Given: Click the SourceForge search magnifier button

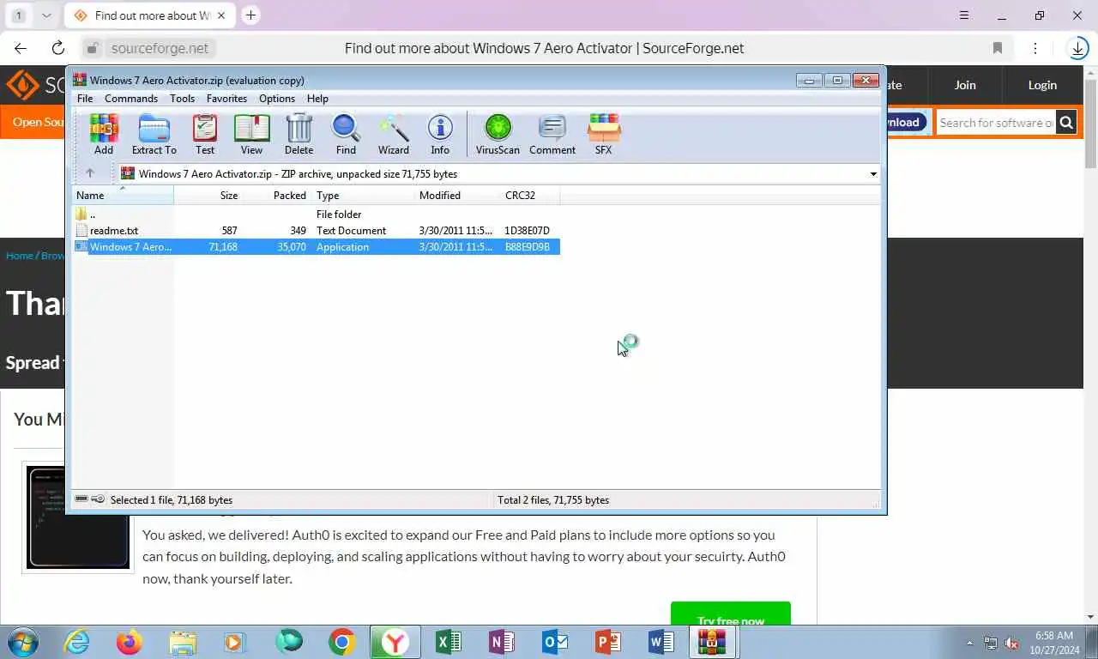Looking at the screenshot, I should 1066,123.
